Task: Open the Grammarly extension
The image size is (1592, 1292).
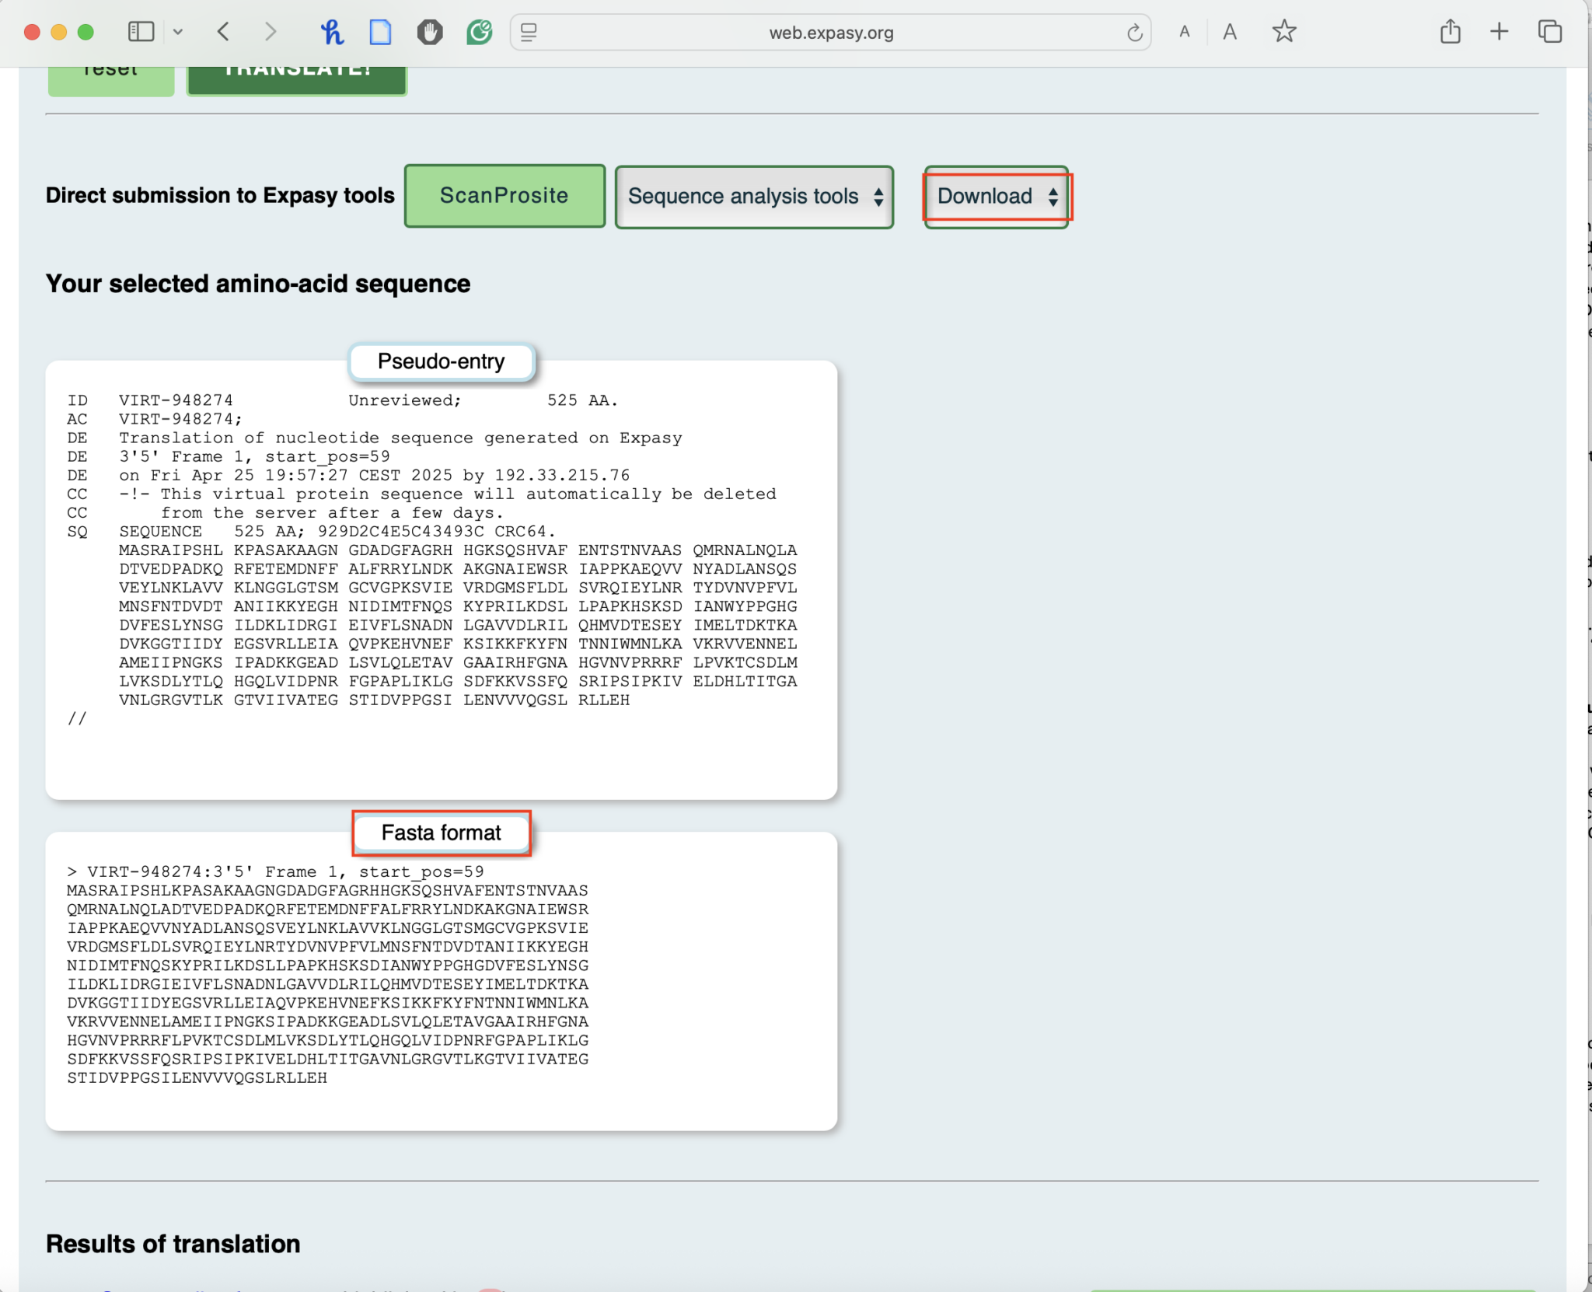Action: pos(478,32)
